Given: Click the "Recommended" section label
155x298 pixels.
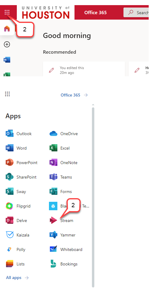Looking at the screenshot, I should (x=59, y=52).
